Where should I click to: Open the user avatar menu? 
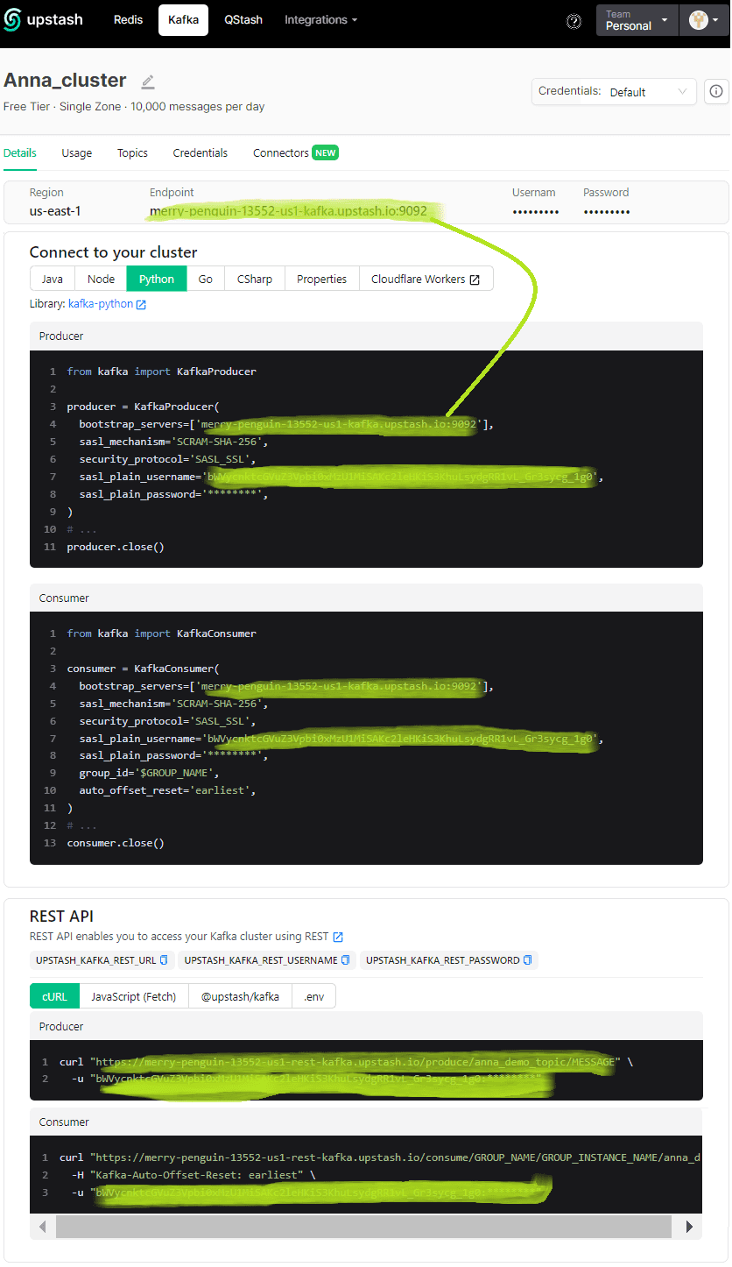click(x=703, y=20)
